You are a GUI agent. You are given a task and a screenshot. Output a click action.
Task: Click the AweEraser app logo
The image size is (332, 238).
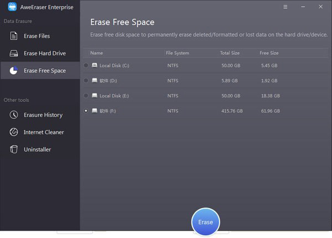(x=12, y=7)
